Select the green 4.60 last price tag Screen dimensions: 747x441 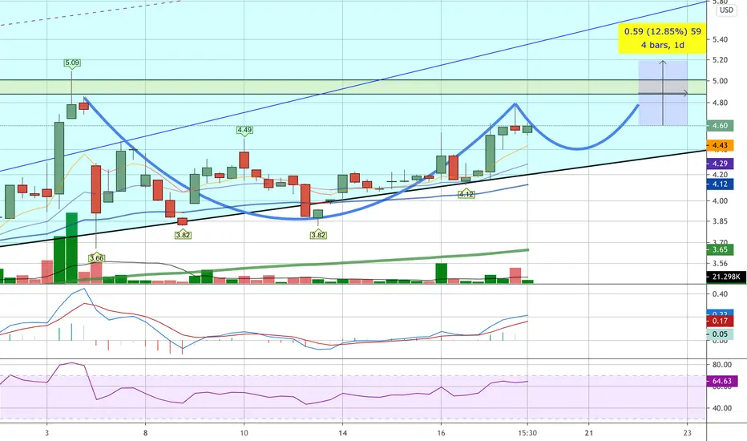point(720,126)
